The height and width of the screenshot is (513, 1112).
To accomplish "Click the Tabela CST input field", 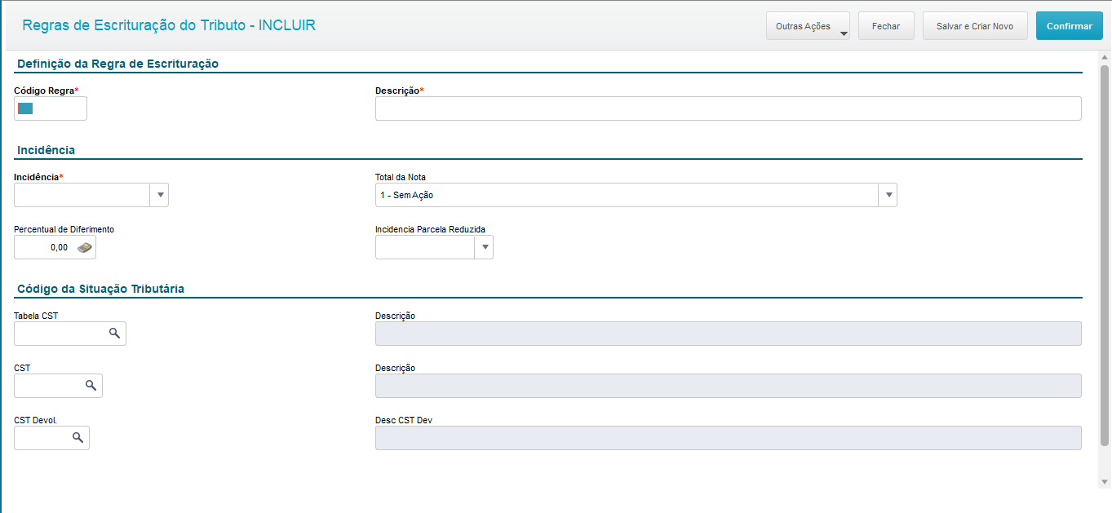I will click(x=60, y=334).
